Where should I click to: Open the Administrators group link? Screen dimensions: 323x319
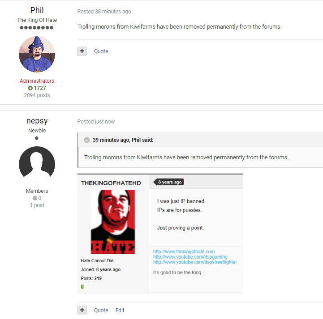point(37,81)
